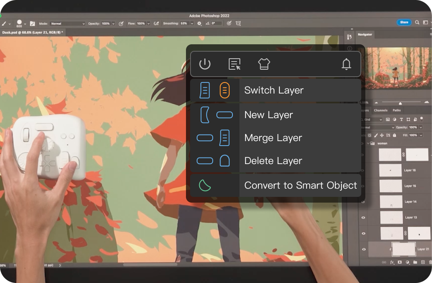
Task: Click navigator zoom in mountain icon
Action: [x=427, y=102]
